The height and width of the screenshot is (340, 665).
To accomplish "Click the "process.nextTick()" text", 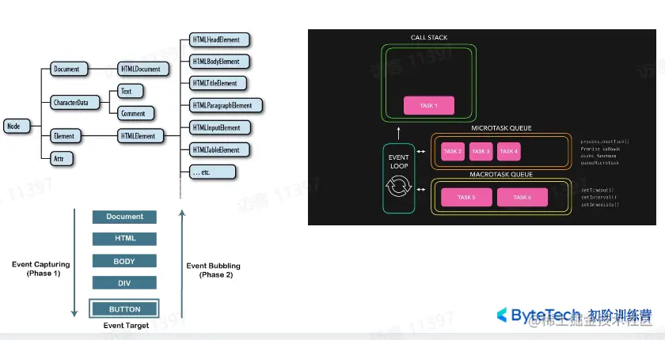I will (x=605, y=142).
